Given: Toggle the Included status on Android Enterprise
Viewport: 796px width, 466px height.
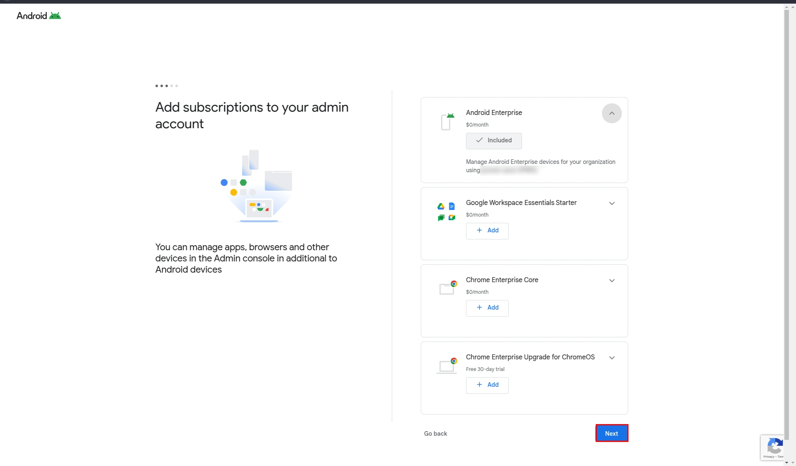Looking at the screenshot, I should point(493,141).
